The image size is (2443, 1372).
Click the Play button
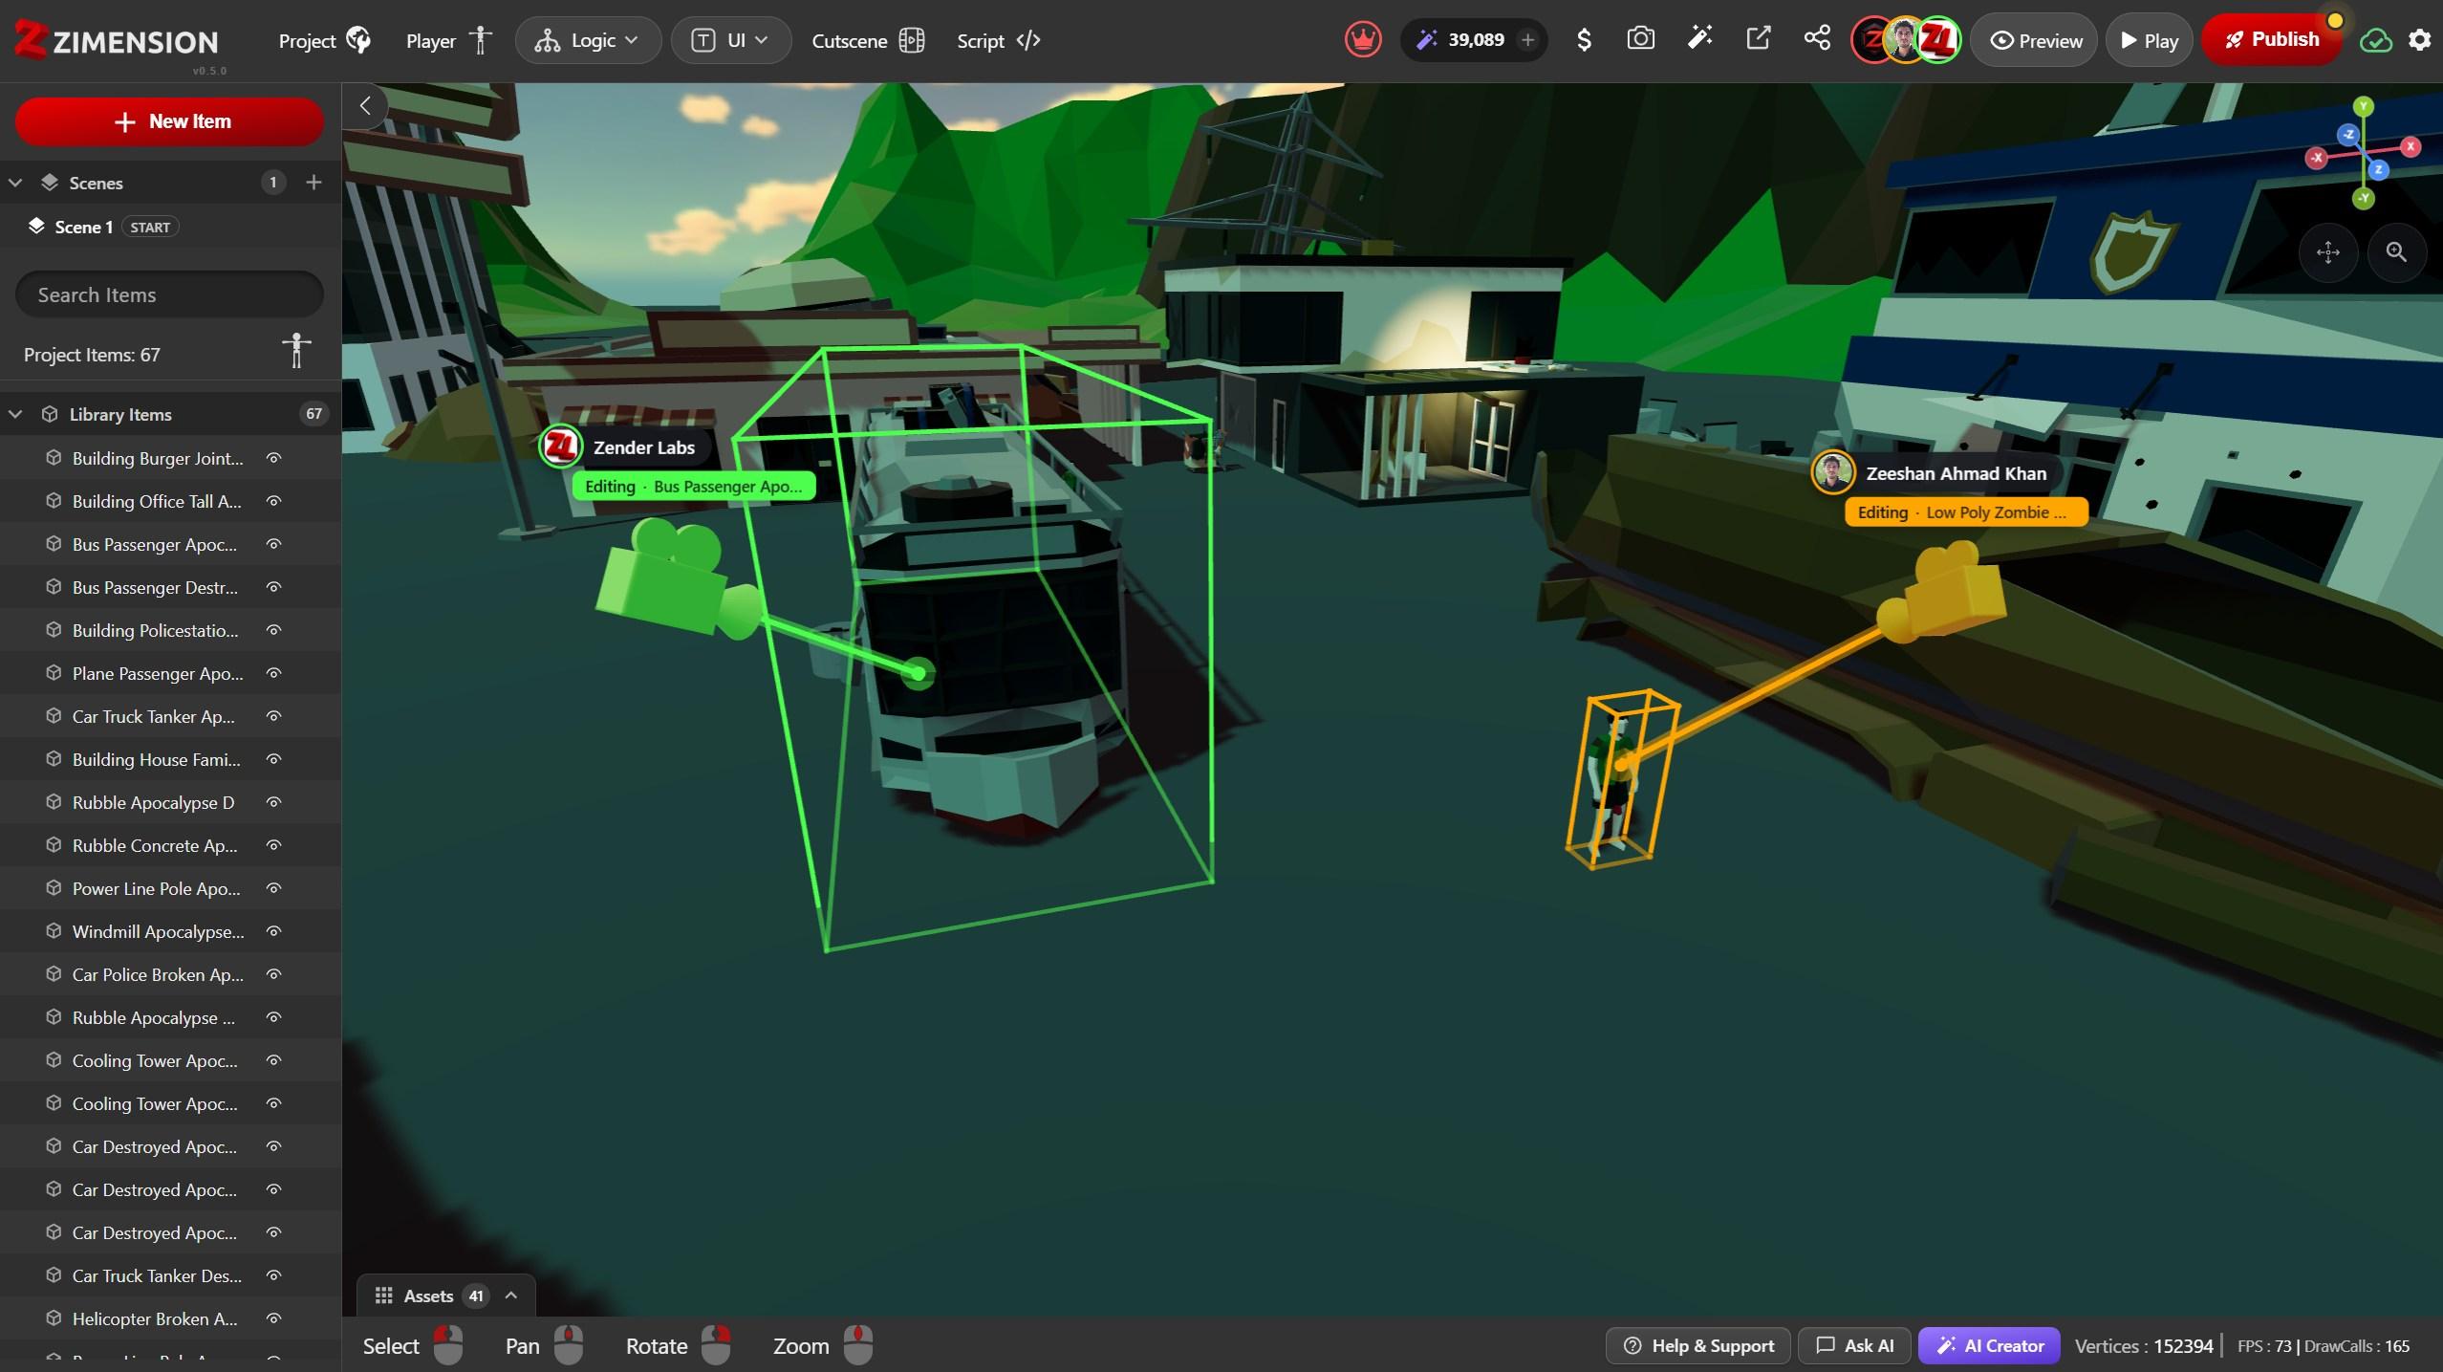2149,40
